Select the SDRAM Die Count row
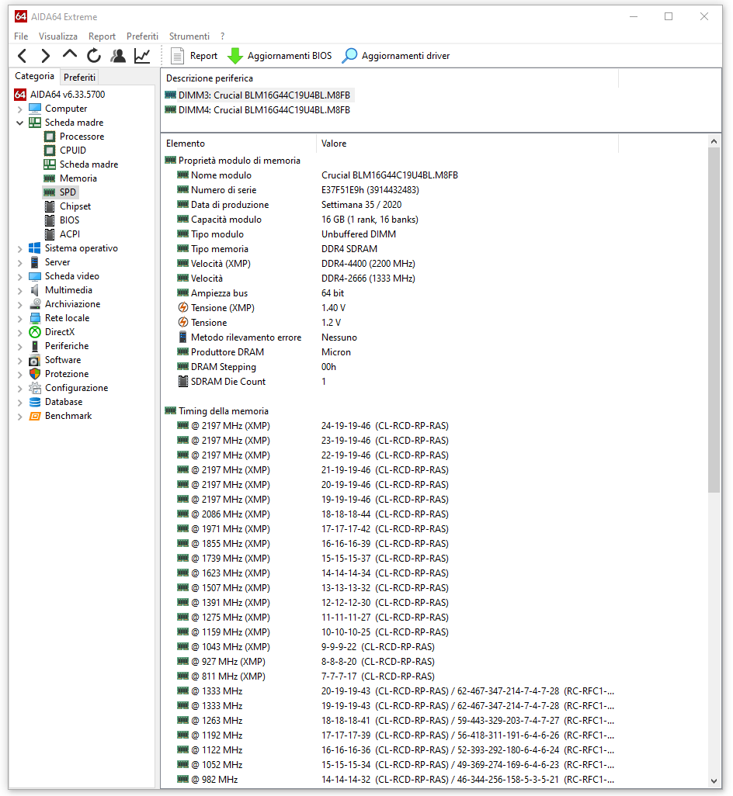Screen dimensions: 733x796 pos(390,381)
